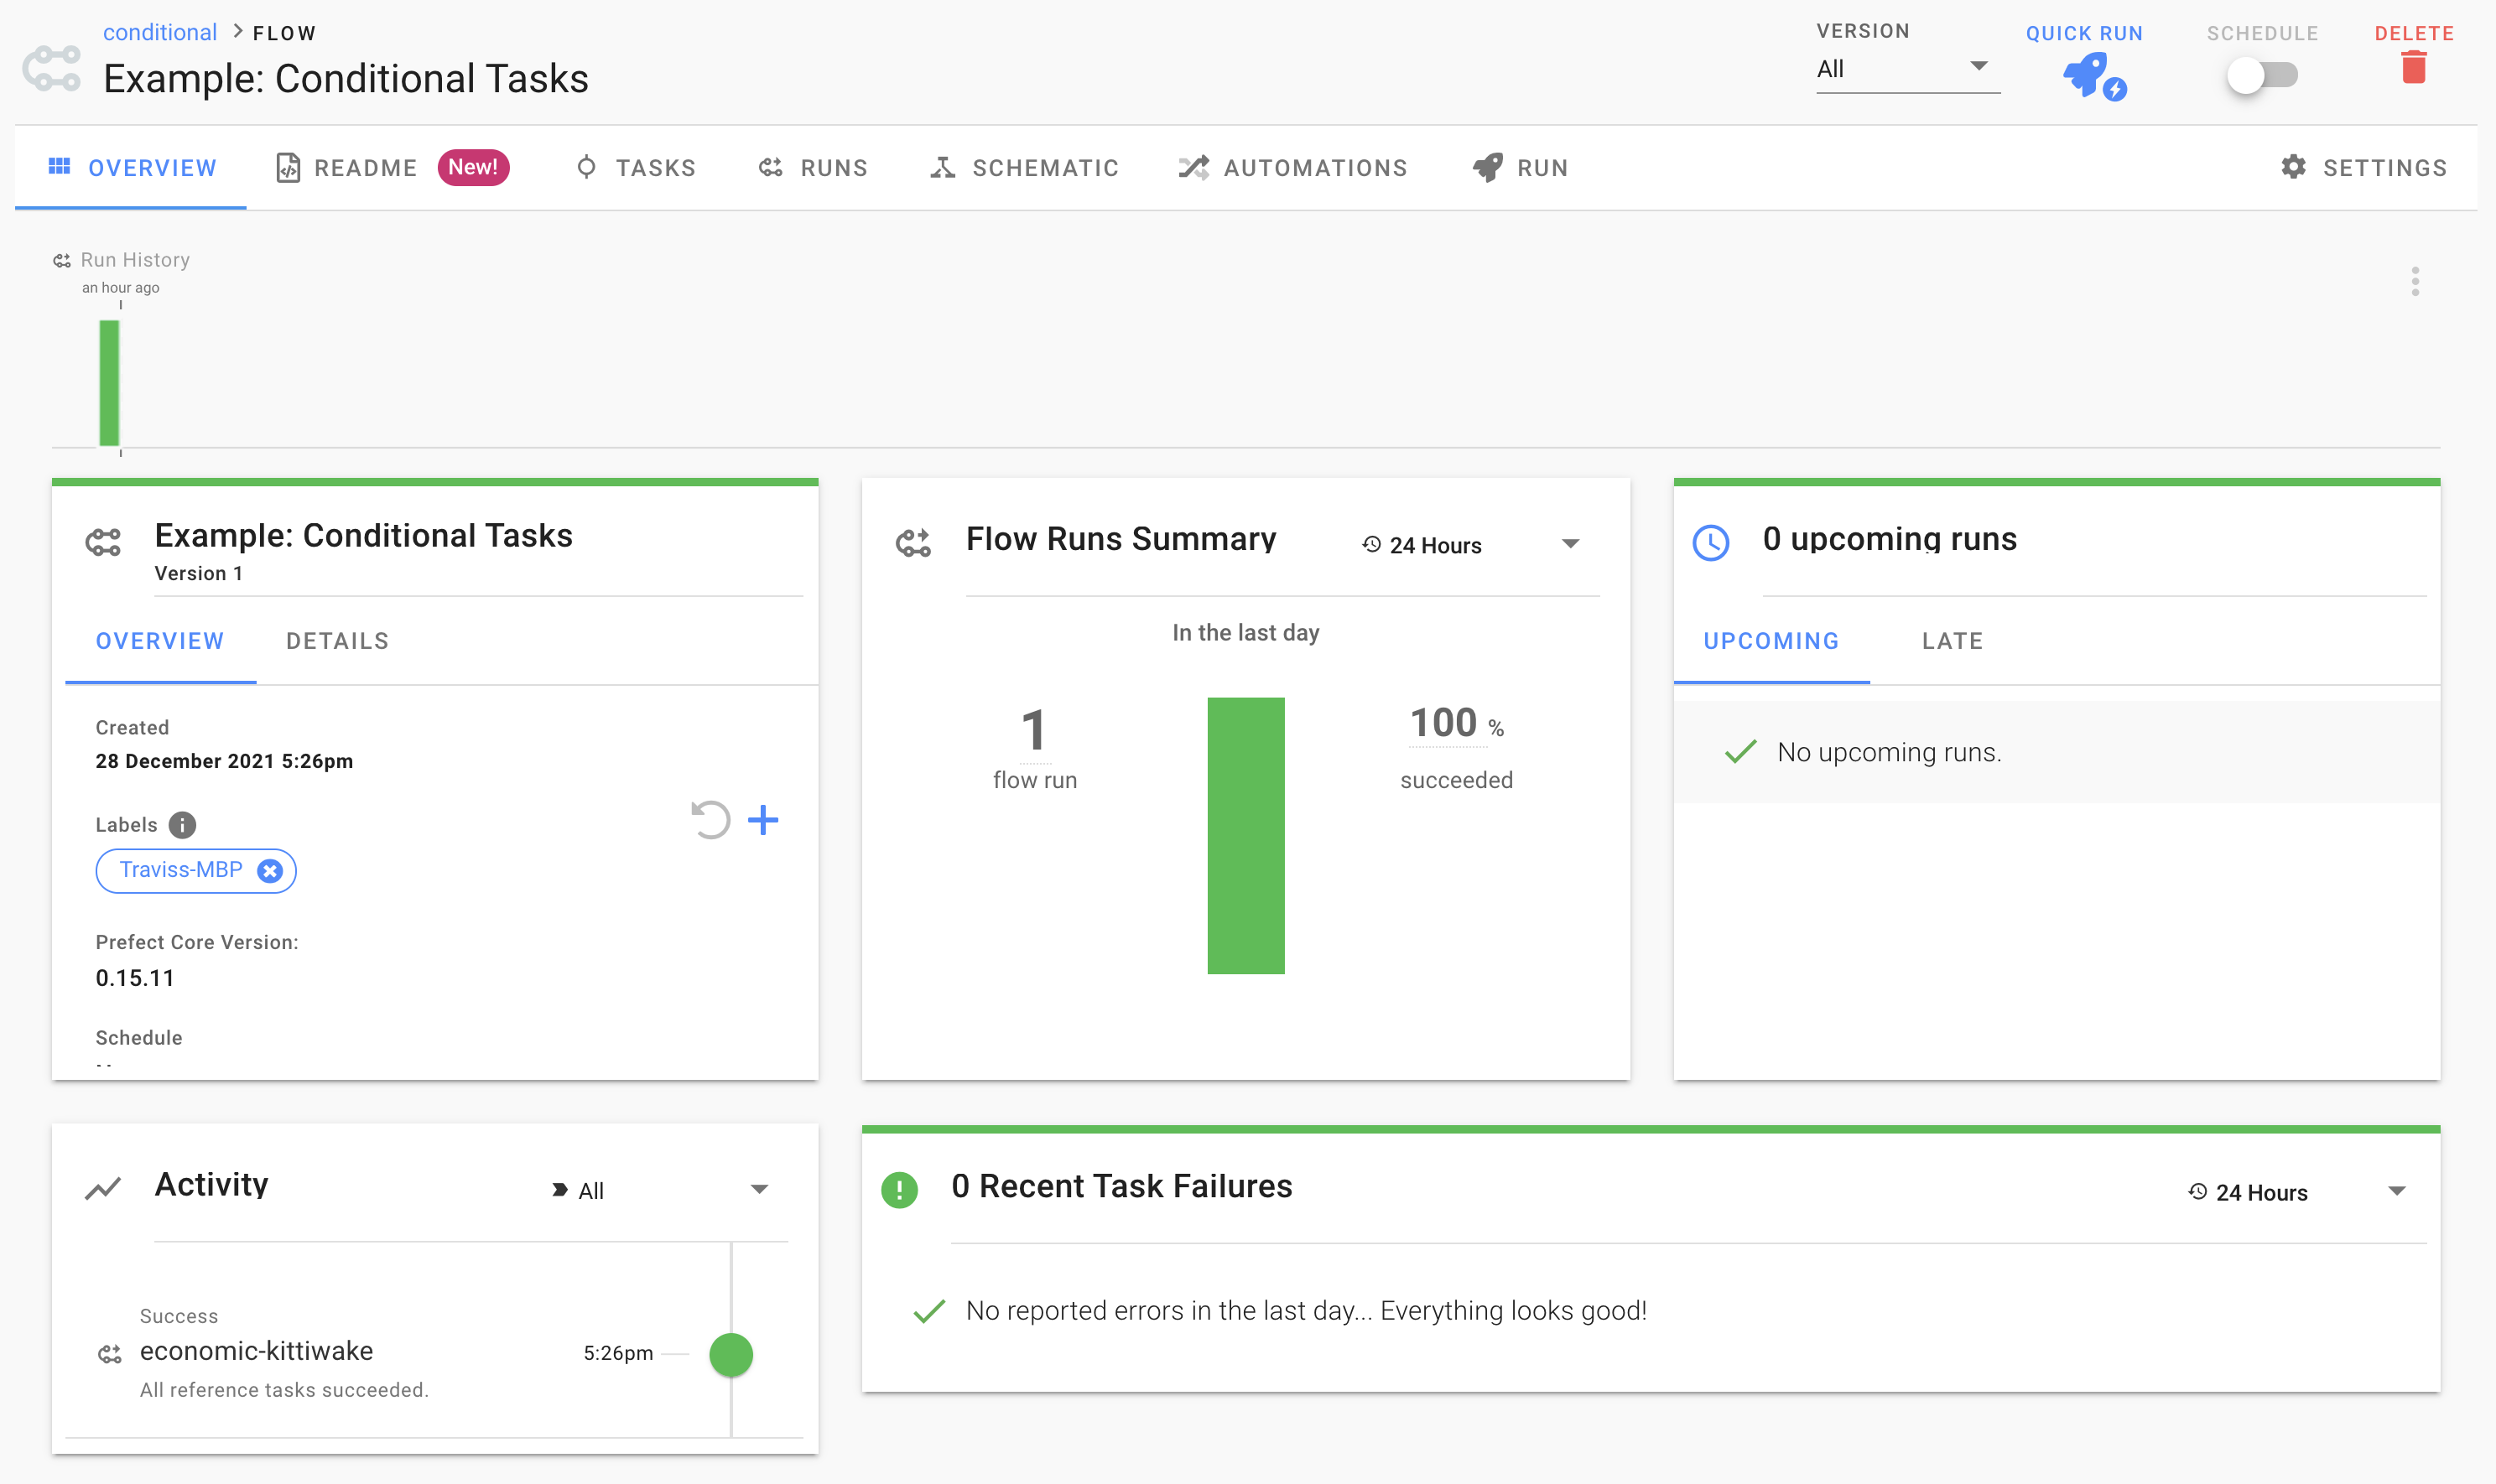Click the created date 28 December 2021

[x=224, y=761]
